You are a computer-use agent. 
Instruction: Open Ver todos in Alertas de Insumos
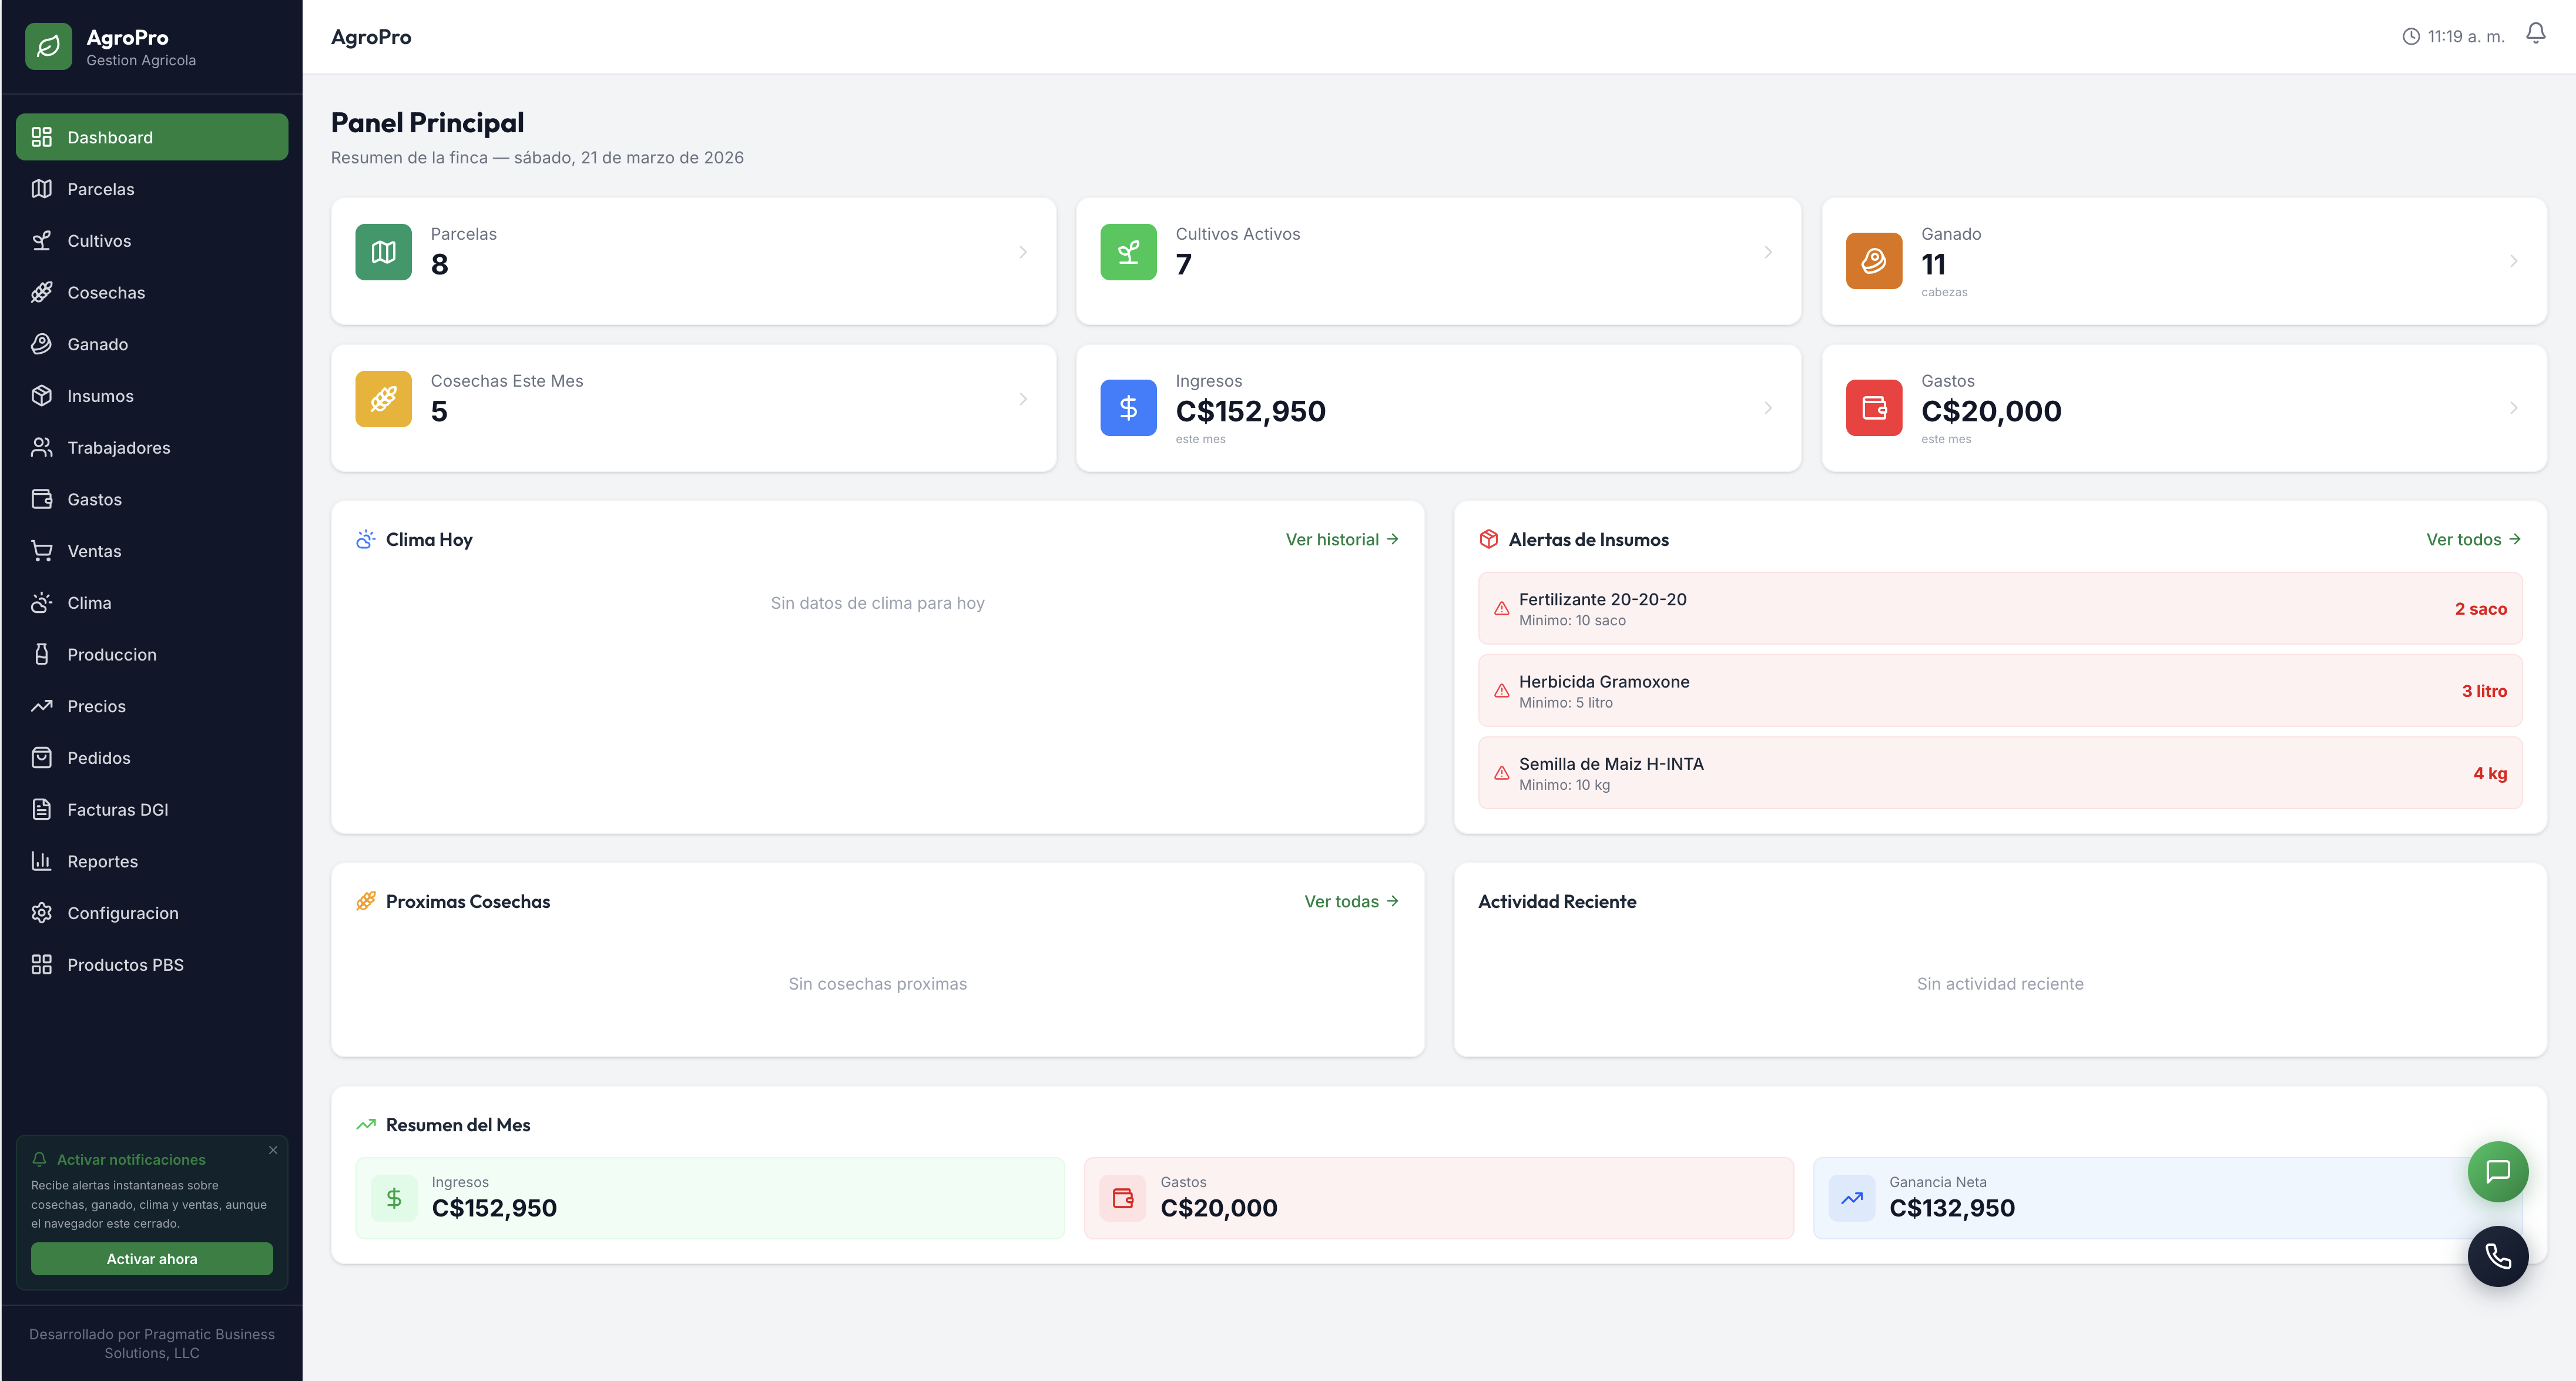(x=2473, y=539)
